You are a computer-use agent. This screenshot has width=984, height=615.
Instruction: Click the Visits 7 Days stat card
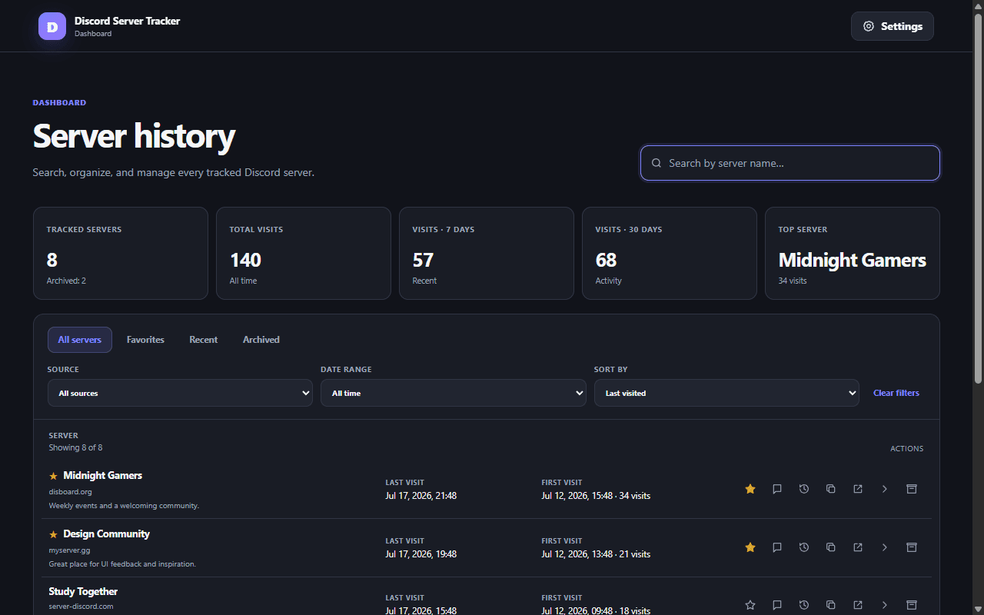point(487,253)
